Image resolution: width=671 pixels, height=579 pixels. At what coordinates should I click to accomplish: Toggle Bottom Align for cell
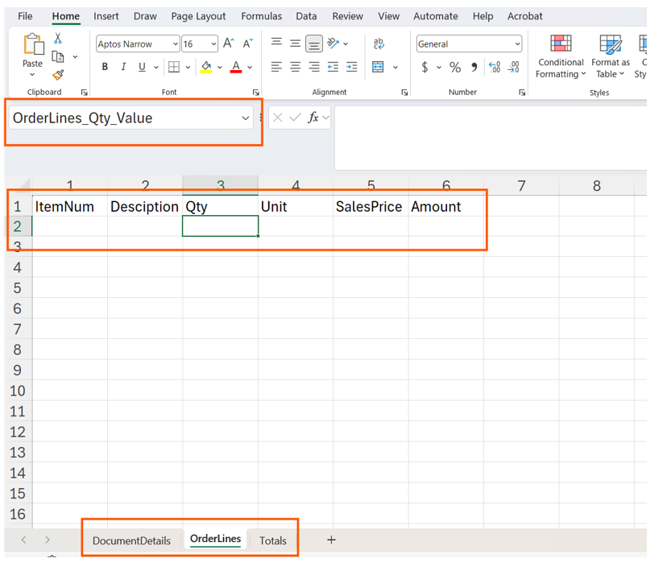(314, 43)
